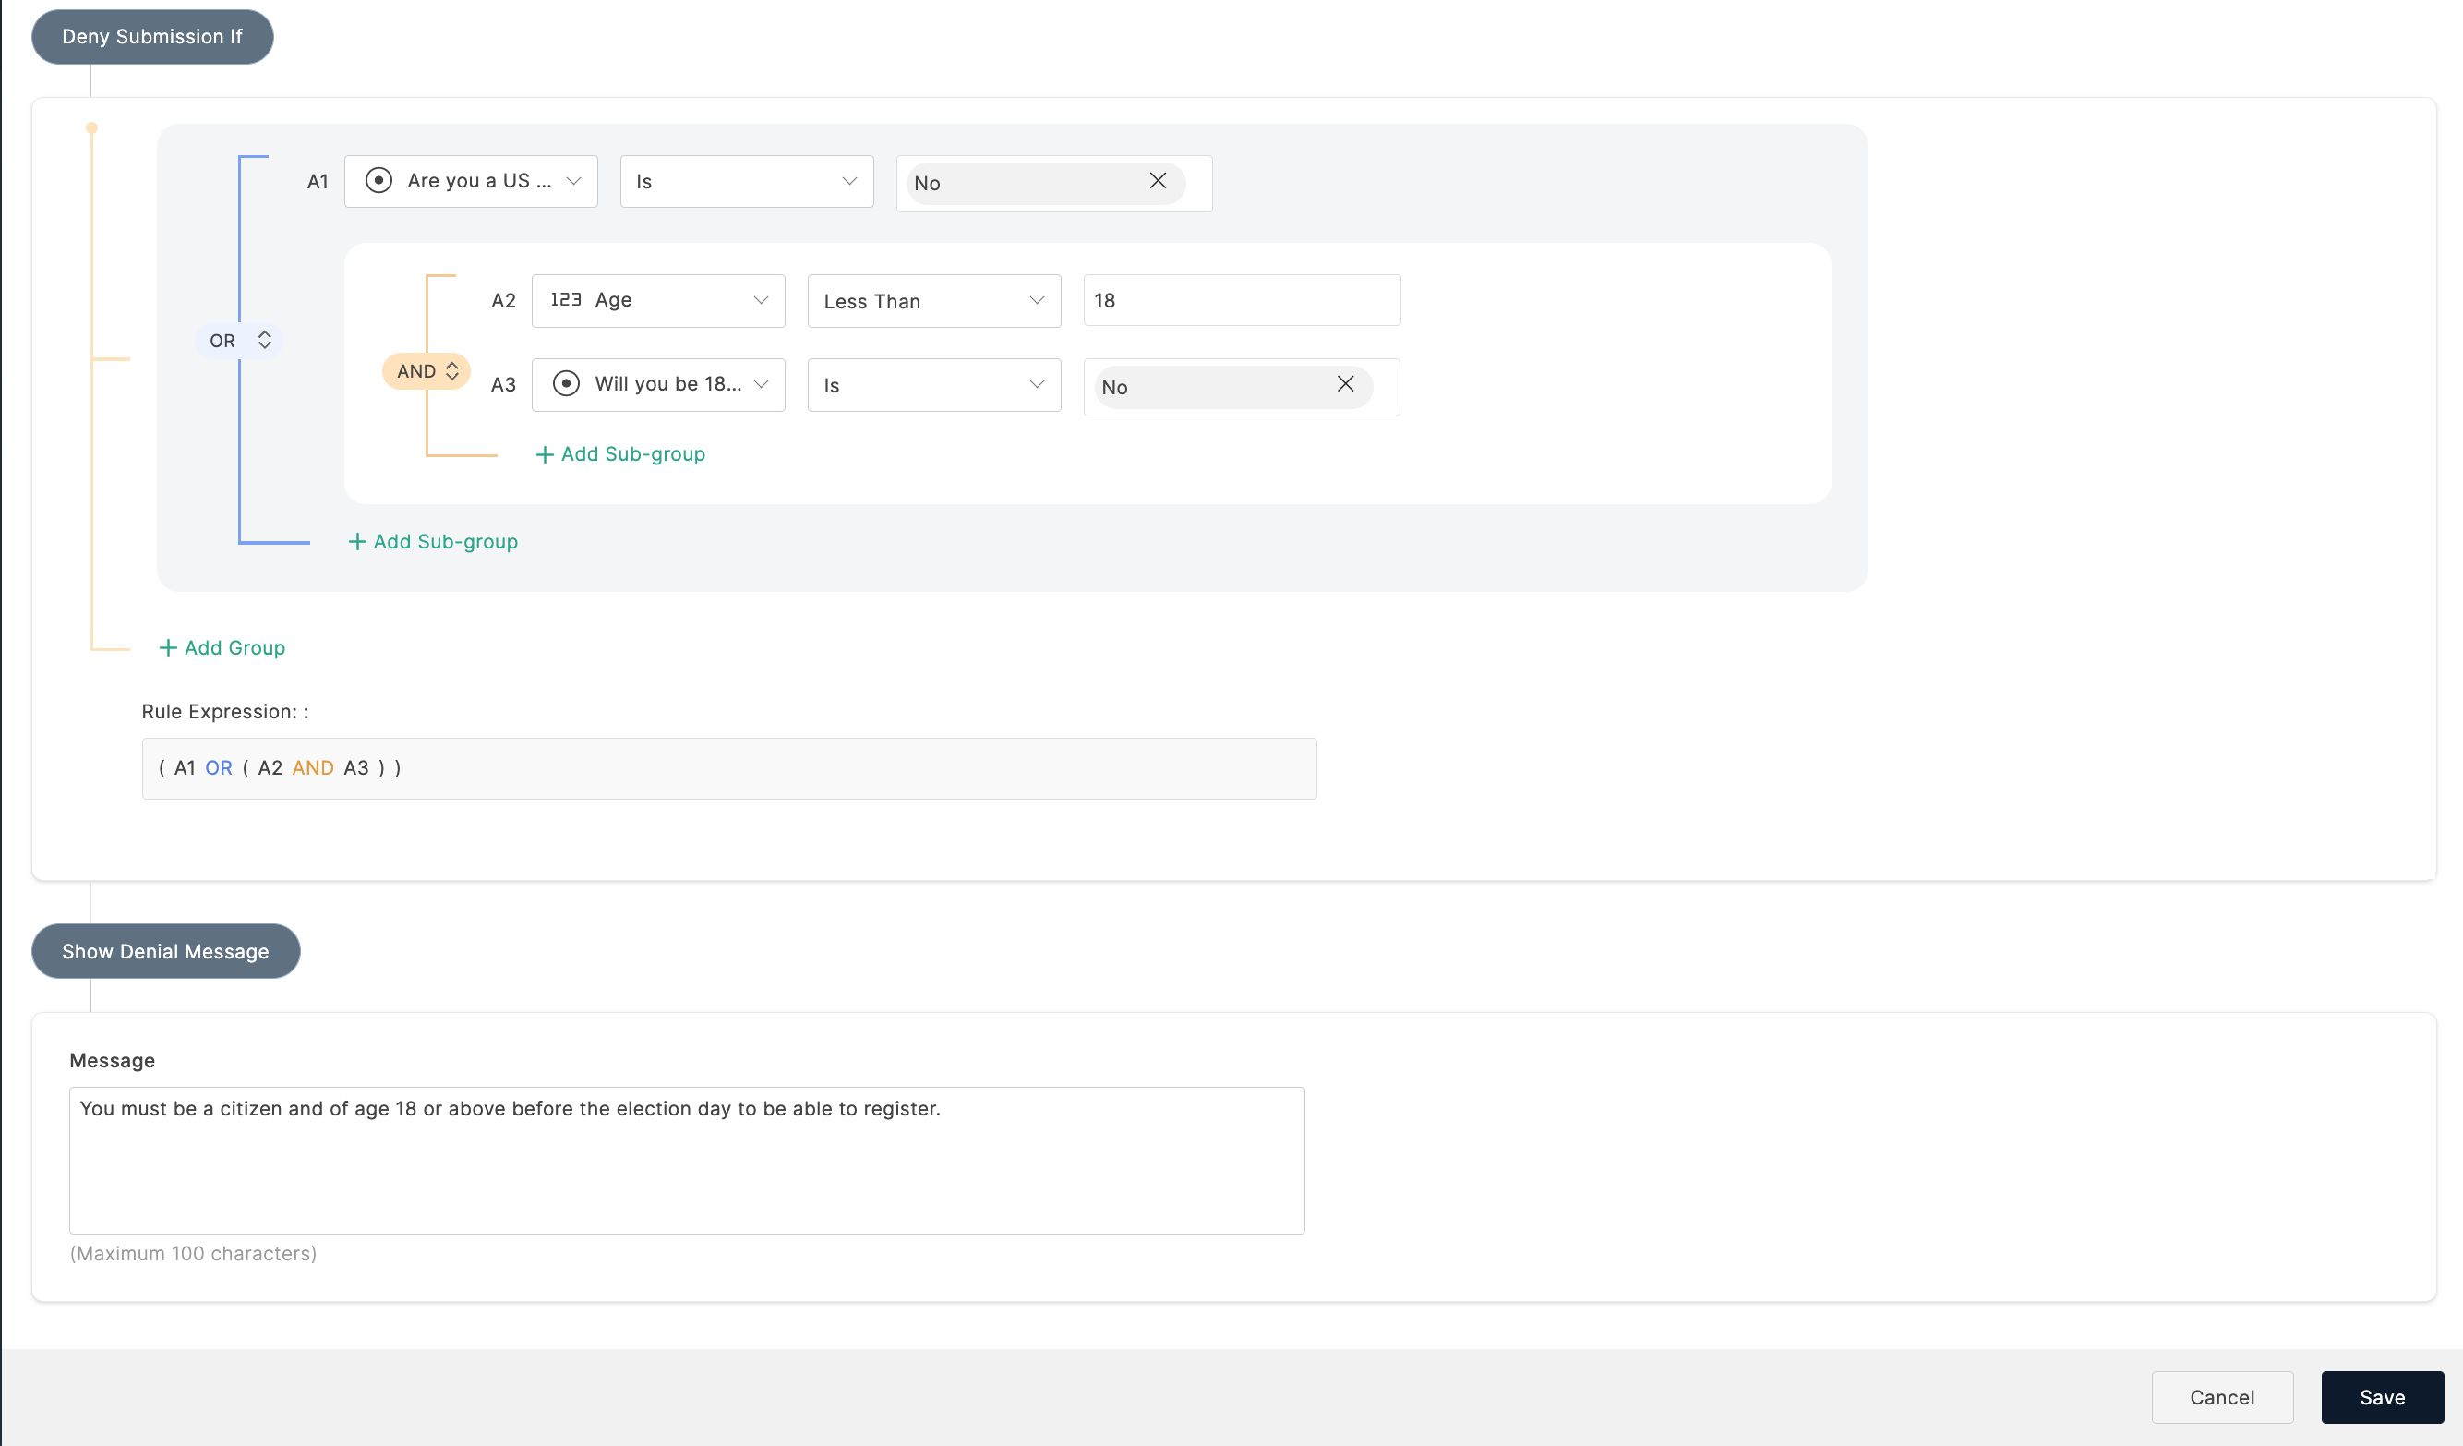Click the Deny Submission If tab button
This screenshot has height=1446, width=2463.
[151, 34]
